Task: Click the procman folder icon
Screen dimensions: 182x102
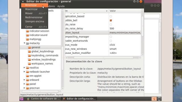Action: coord(27,88)
